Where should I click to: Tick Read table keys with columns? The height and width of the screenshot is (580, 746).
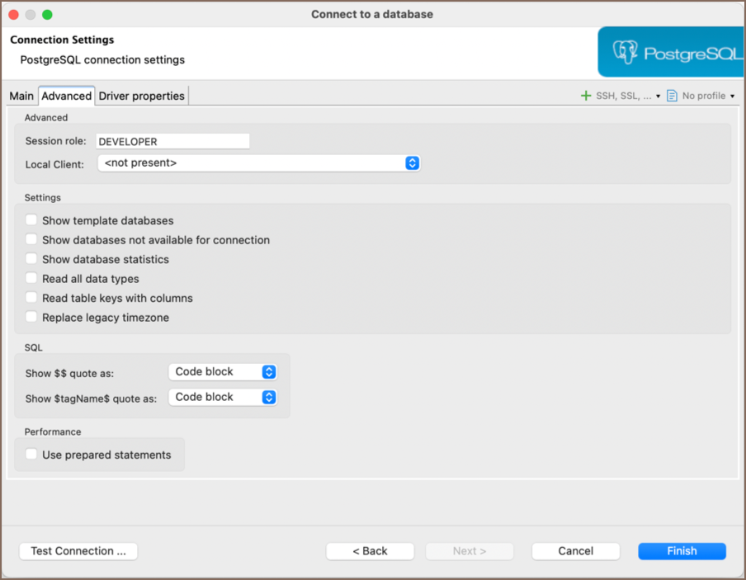pyautogui.click(x=31, y=298)
